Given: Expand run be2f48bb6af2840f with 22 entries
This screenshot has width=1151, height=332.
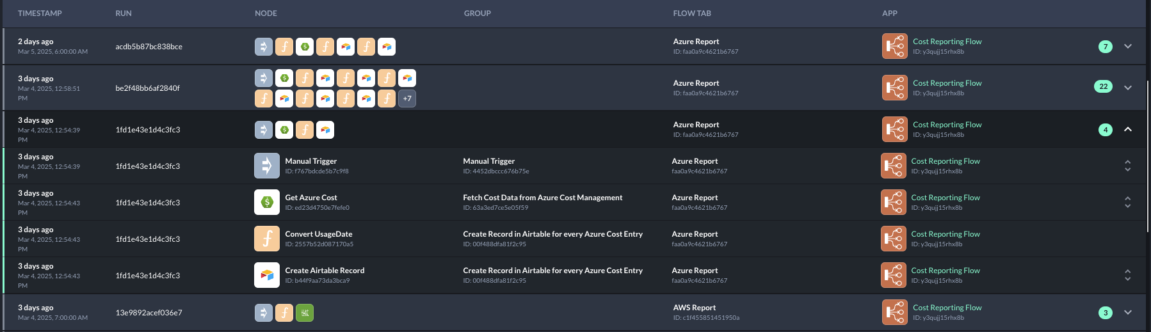Looking at the screenshot, I should pos(1128,88).
